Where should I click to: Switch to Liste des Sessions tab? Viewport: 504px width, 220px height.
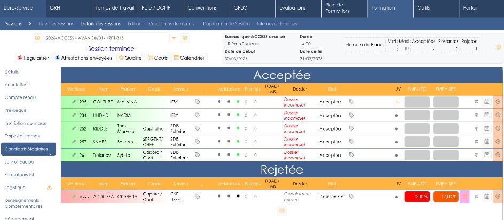(x=56, y=24)
